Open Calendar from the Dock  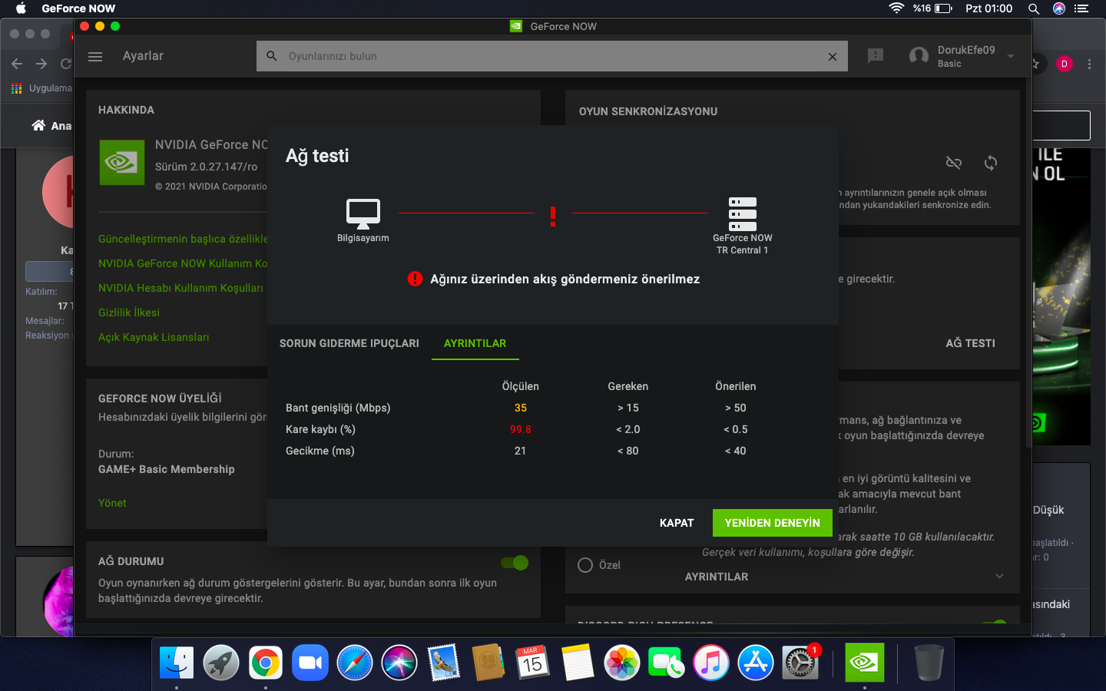point(533,662)
